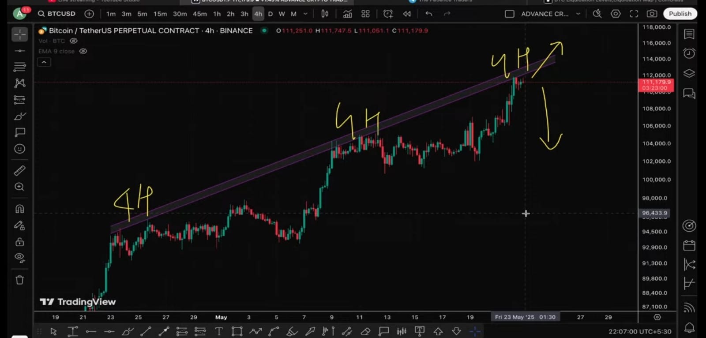Click the 100,000.0 price scale label
The height and width of the screenshot is (338, 706).
pyautogui.click(x=656, y=180)
